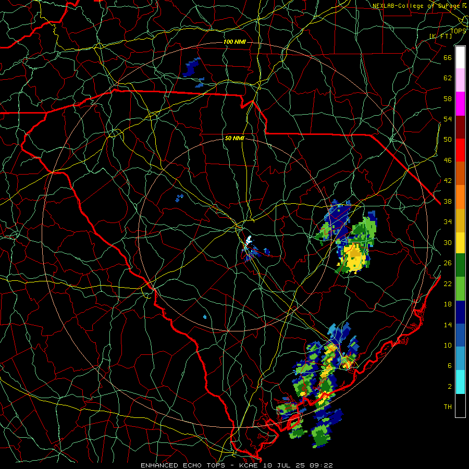Click the '54' legend value

pos(448,119)
